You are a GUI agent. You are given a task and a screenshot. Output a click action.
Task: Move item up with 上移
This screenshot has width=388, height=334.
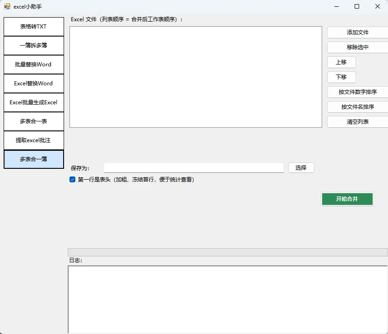[341, 62]
